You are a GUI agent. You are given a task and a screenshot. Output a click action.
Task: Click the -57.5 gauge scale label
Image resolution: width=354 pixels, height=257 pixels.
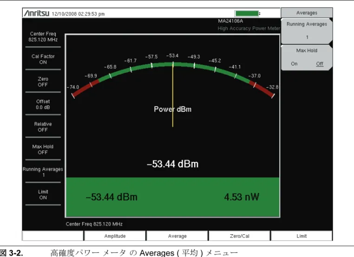pyautogui.click(x=151, y=57)
